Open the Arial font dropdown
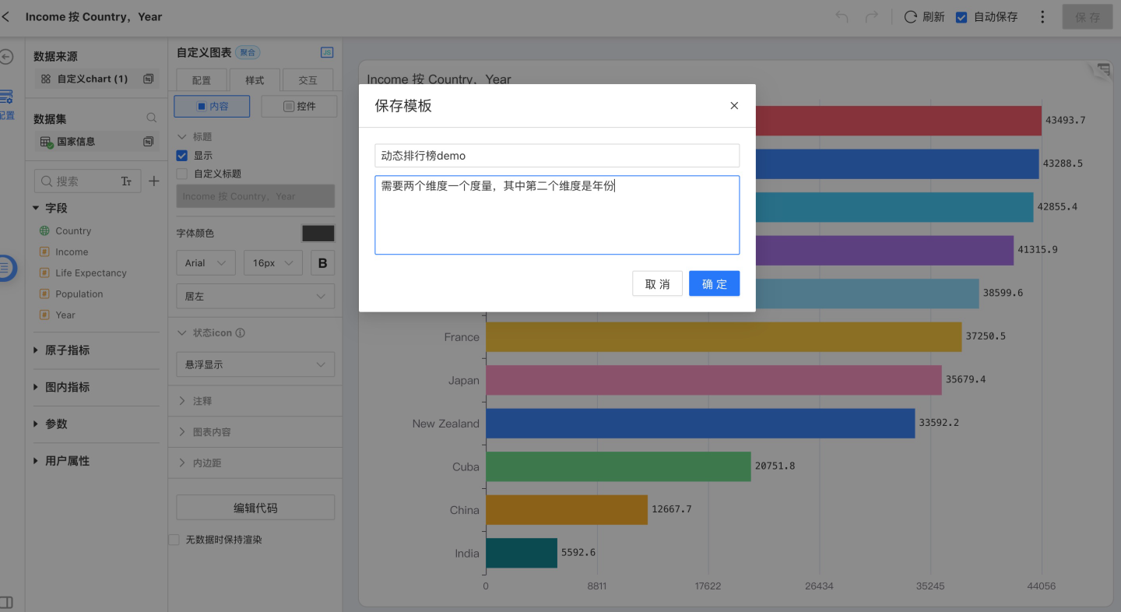The width and height of the screenshot is (1121, 612). [206, 263]
